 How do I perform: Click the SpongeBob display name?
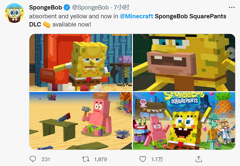(x=45, y=8)
